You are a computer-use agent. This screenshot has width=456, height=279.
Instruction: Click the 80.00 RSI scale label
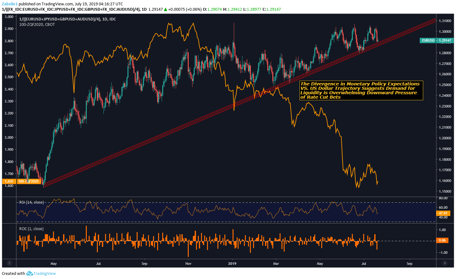click(443, 198)
